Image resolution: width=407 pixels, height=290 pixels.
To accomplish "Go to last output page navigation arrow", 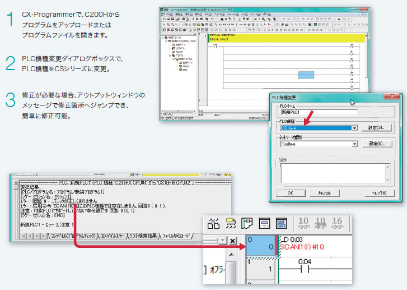I will (44, 236).
